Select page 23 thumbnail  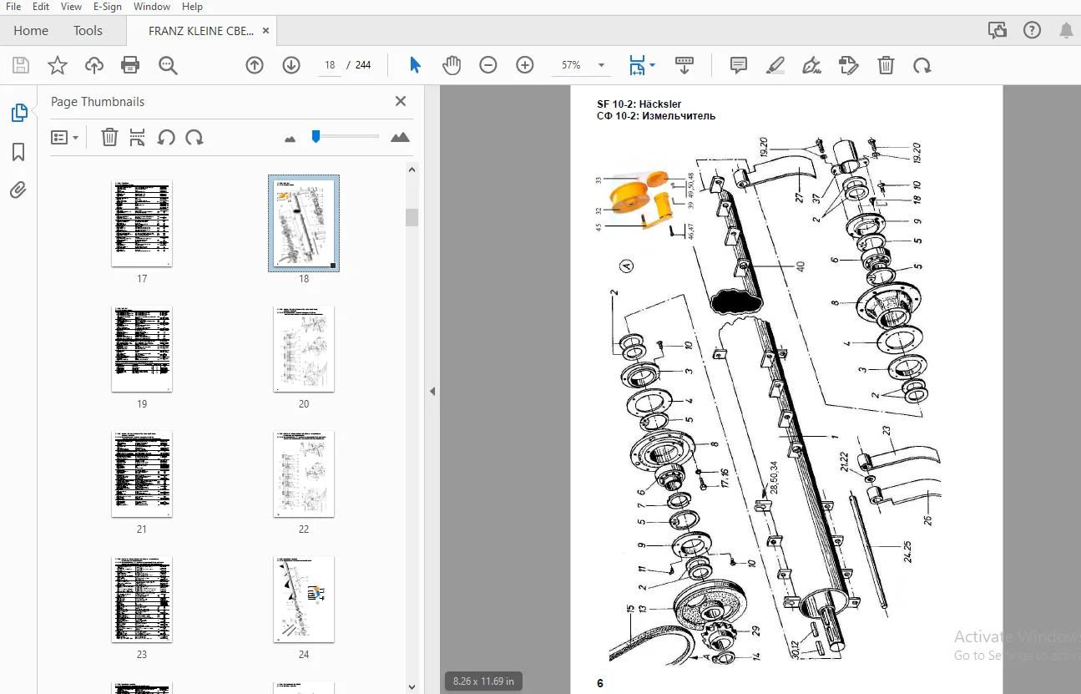click(x=142, y=600)
